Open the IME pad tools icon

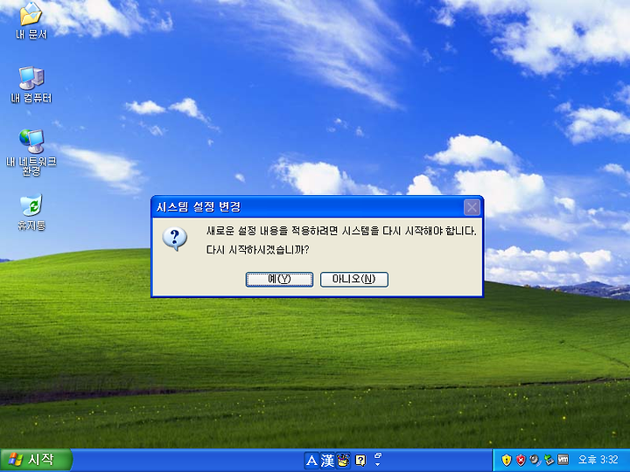pos(344,461)
